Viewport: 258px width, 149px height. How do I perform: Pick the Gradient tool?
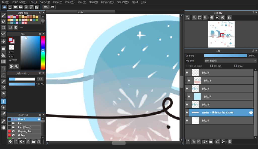(3, 62)
